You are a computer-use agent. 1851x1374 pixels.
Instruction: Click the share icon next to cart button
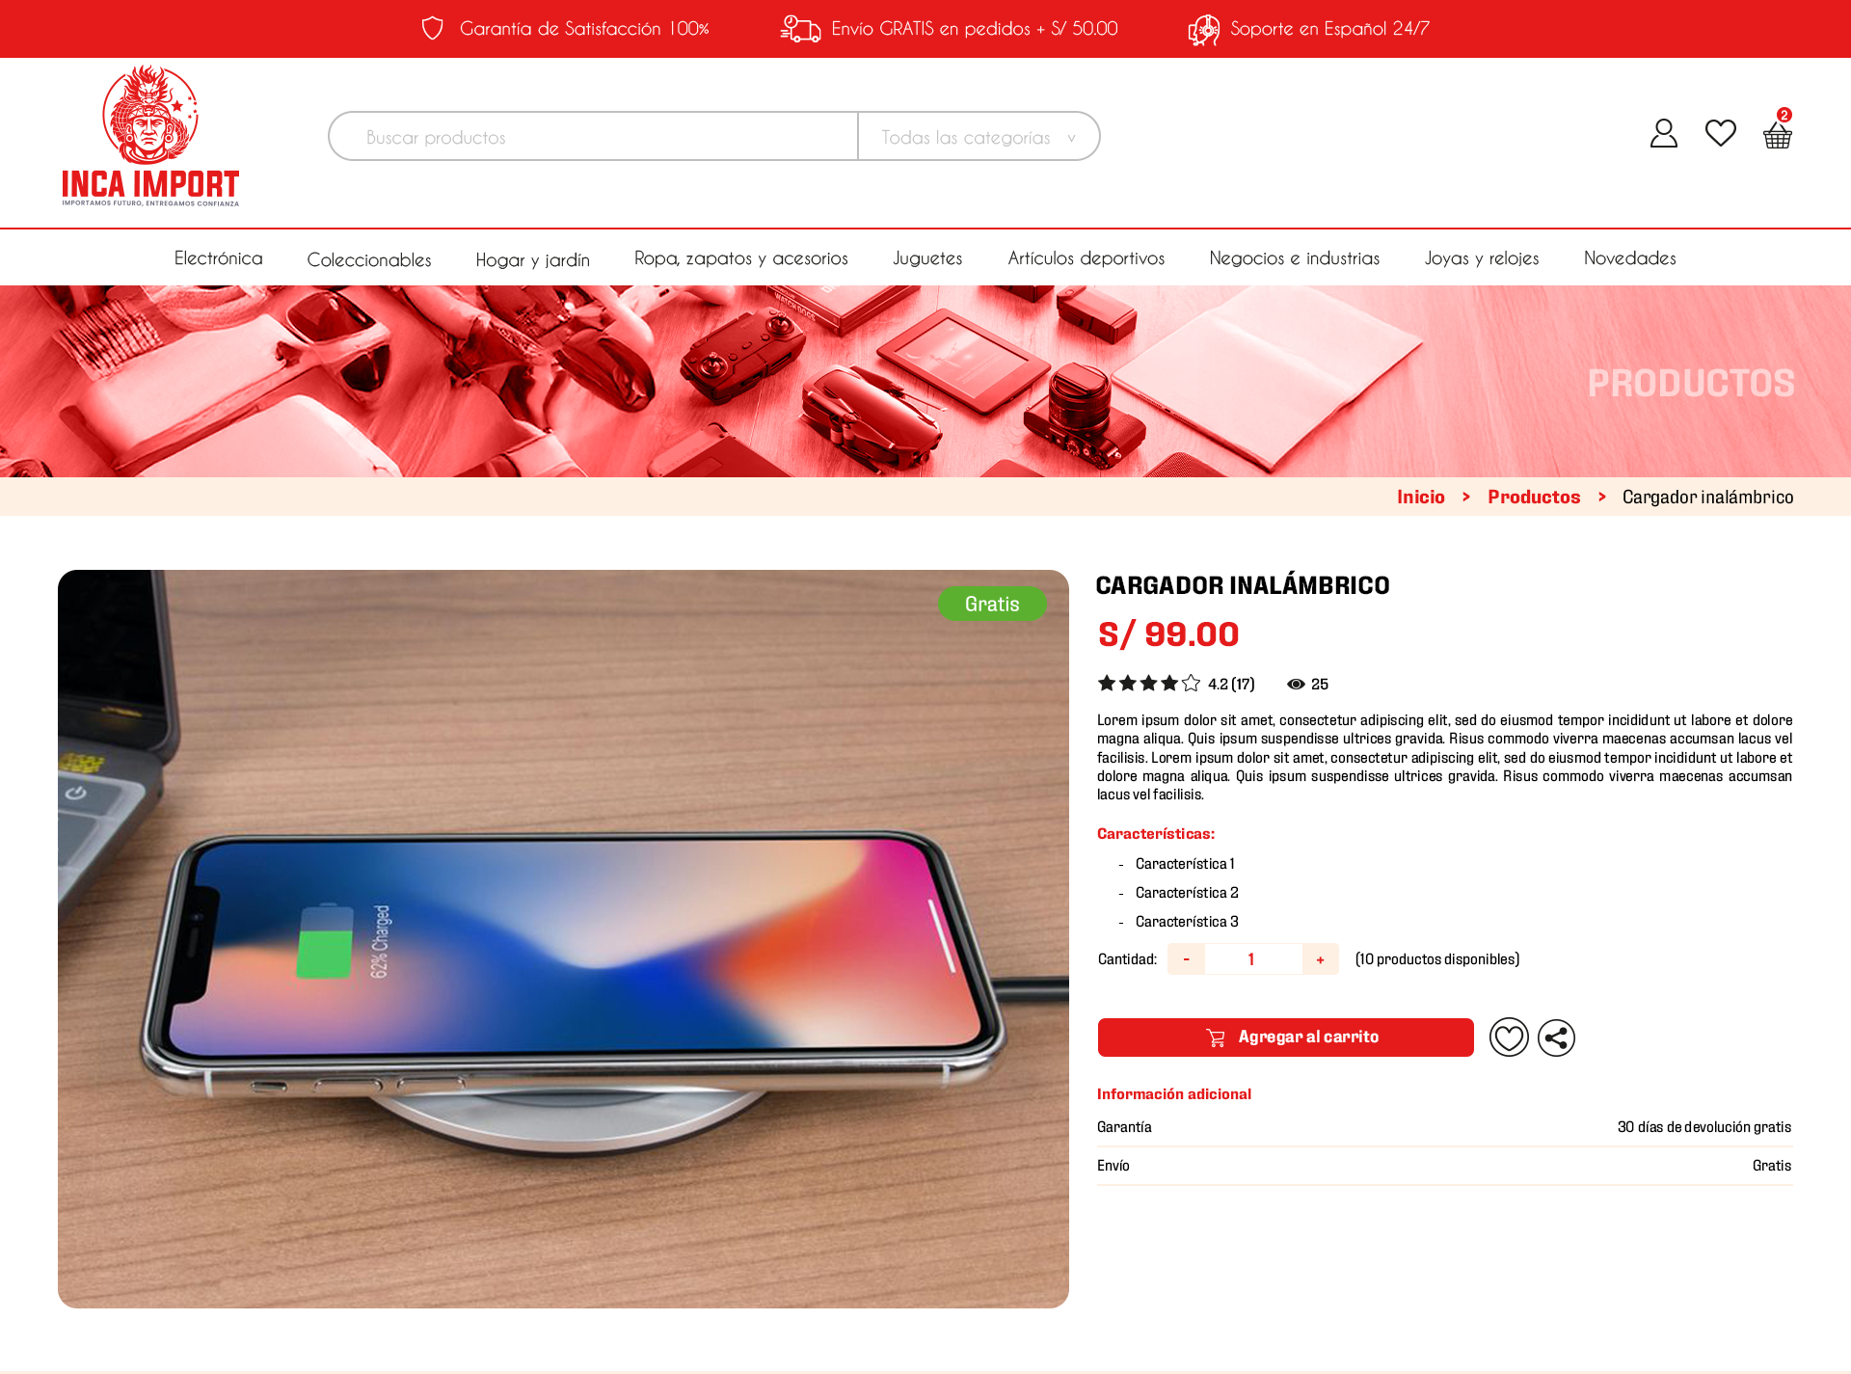(x=1556, y=1037)
